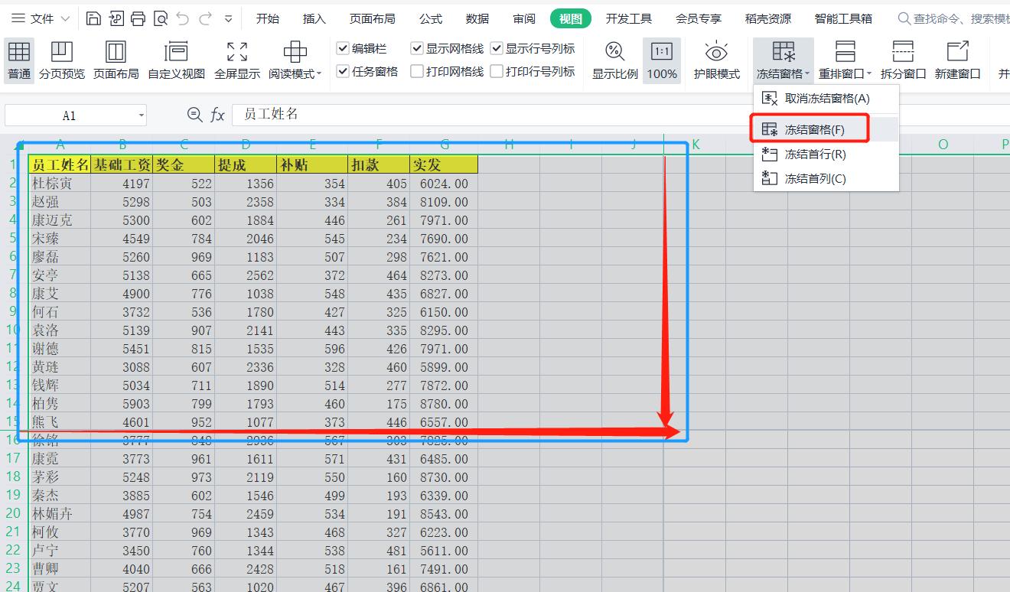Uncheck the 显示网格线 gridlines checkbox
Screen dimensions: 1010x592
coord(417,47)
